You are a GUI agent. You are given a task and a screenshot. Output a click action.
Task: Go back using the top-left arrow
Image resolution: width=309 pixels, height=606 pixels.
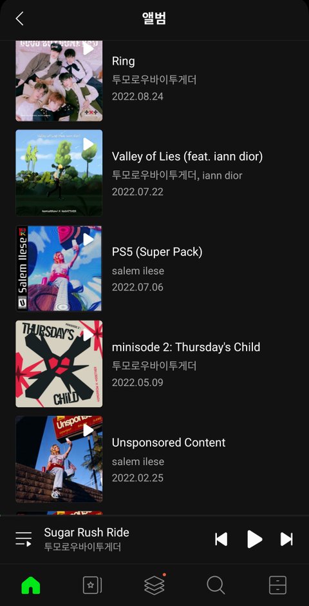tap(20, 18)
